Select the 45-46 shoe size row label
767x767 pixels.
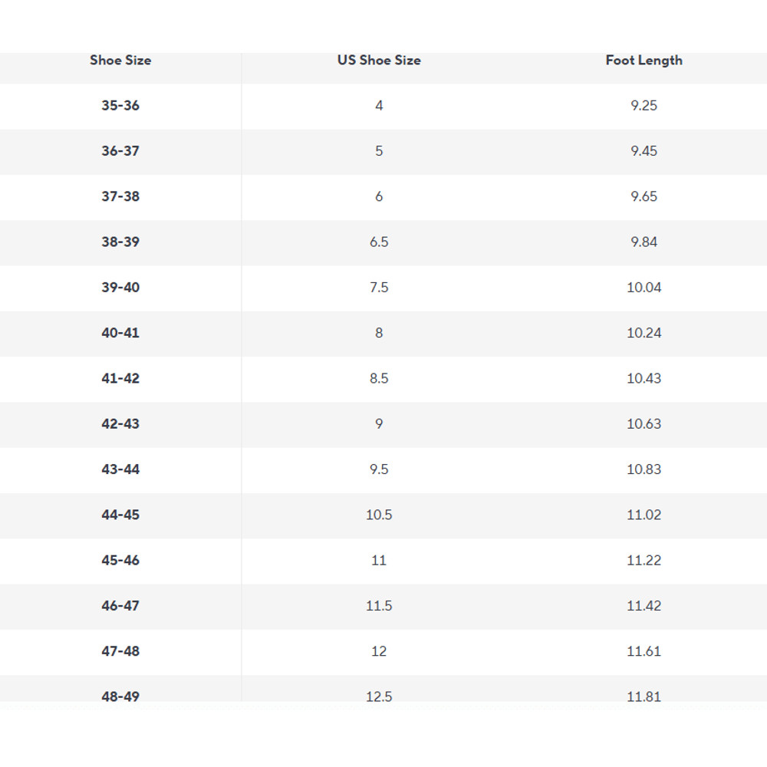click(x=120, y=561)
